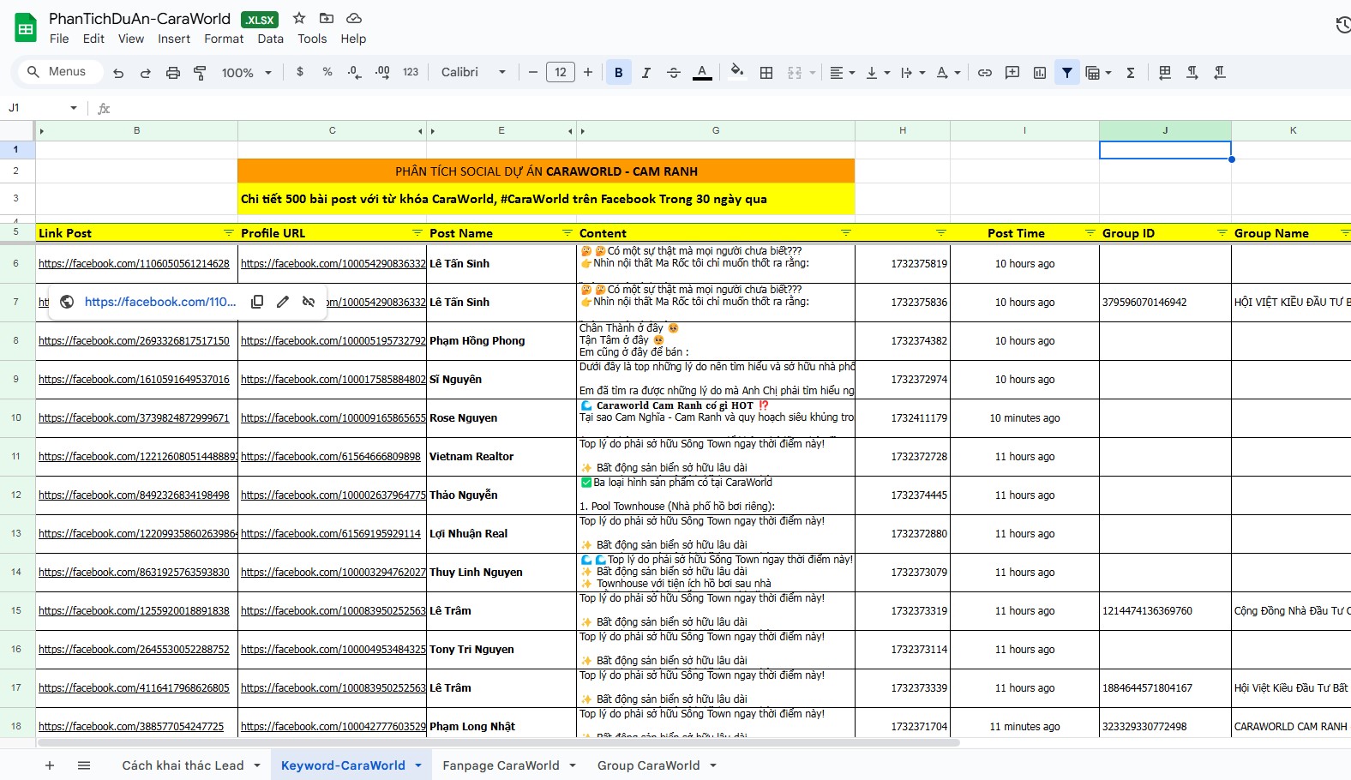Print the spreadsheet with printer icon
The height and width of the screenshot is (780, 1351).
[x=173, y=73]
